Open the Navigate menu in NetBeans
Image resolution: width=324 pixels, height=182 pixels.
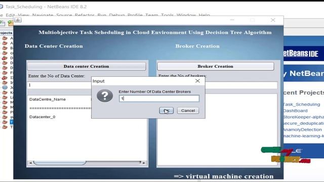click(43, 15)
